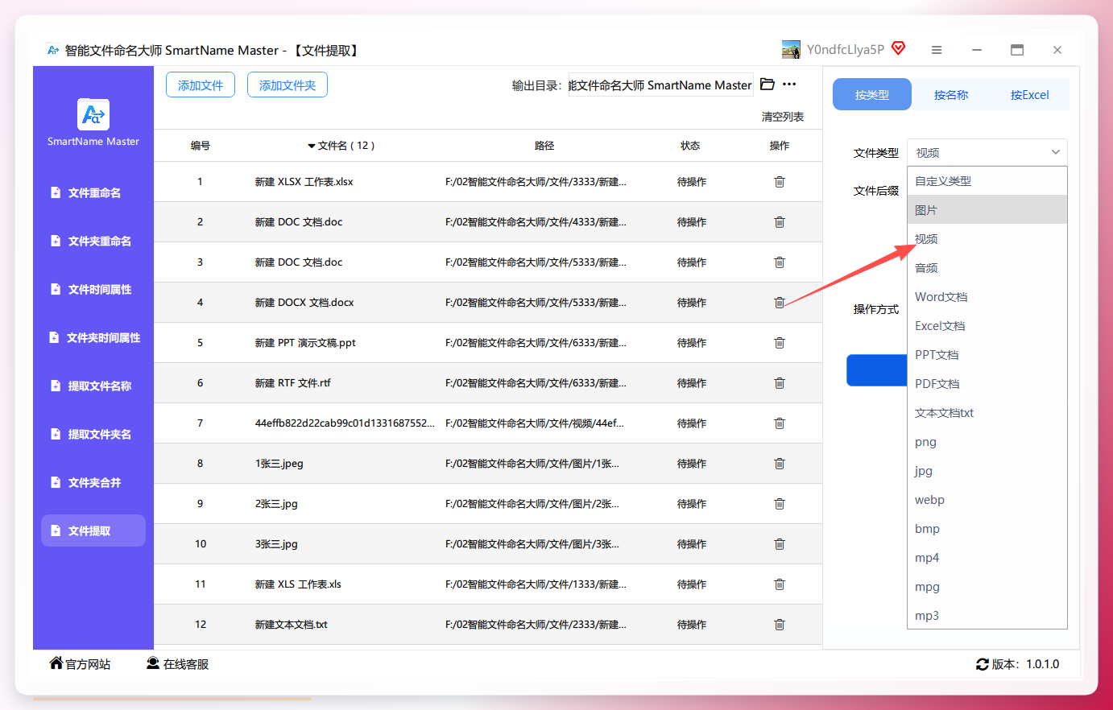Click the red VIP diamond icon
Screen dimensions: 1113x710
coord(899,49)
